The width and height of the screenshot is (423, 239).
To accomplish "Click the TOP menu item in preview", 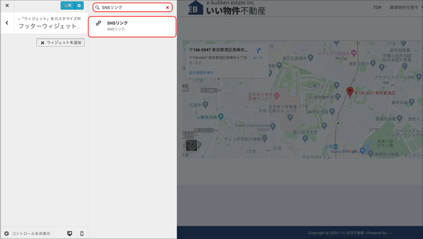I will point(377,7).
